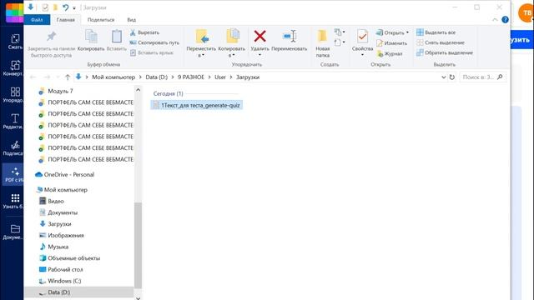This screenshot has width=534, height=300.
Task: Click the Изменить ribbon command
Action: coord(391,43)
